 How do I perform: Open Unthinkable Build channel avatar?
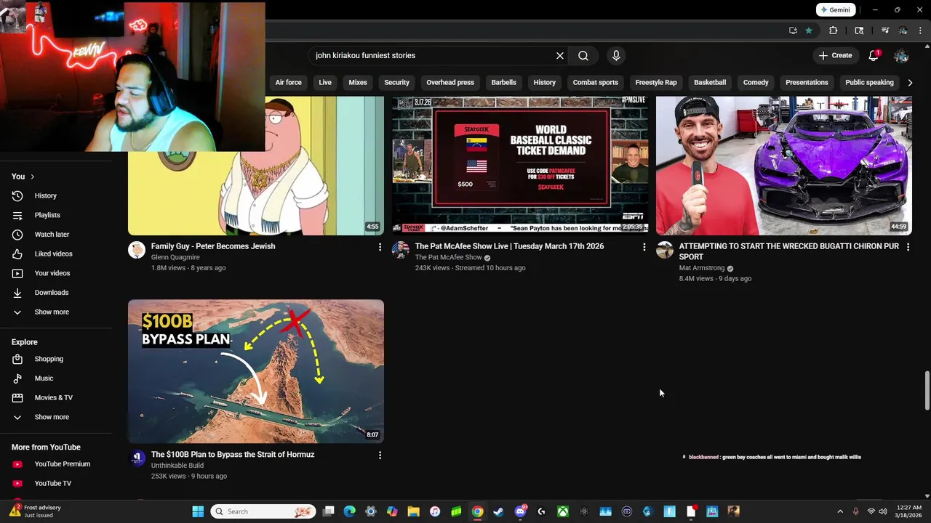point(137,458)
